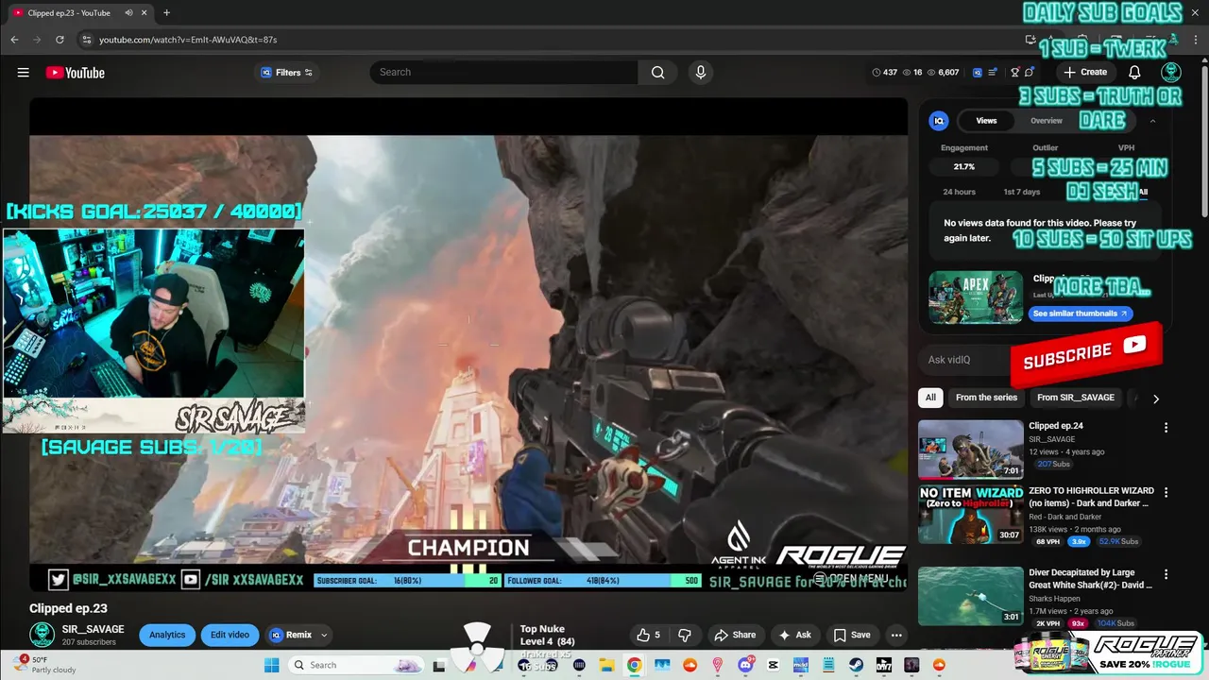Open Discord from the taskbar

coord(745,665)
